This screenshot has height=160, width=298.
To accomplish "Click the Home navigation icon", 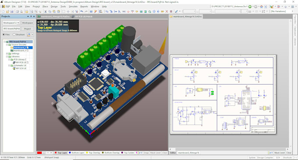I will pyautogui.click(x=262, y=7).
